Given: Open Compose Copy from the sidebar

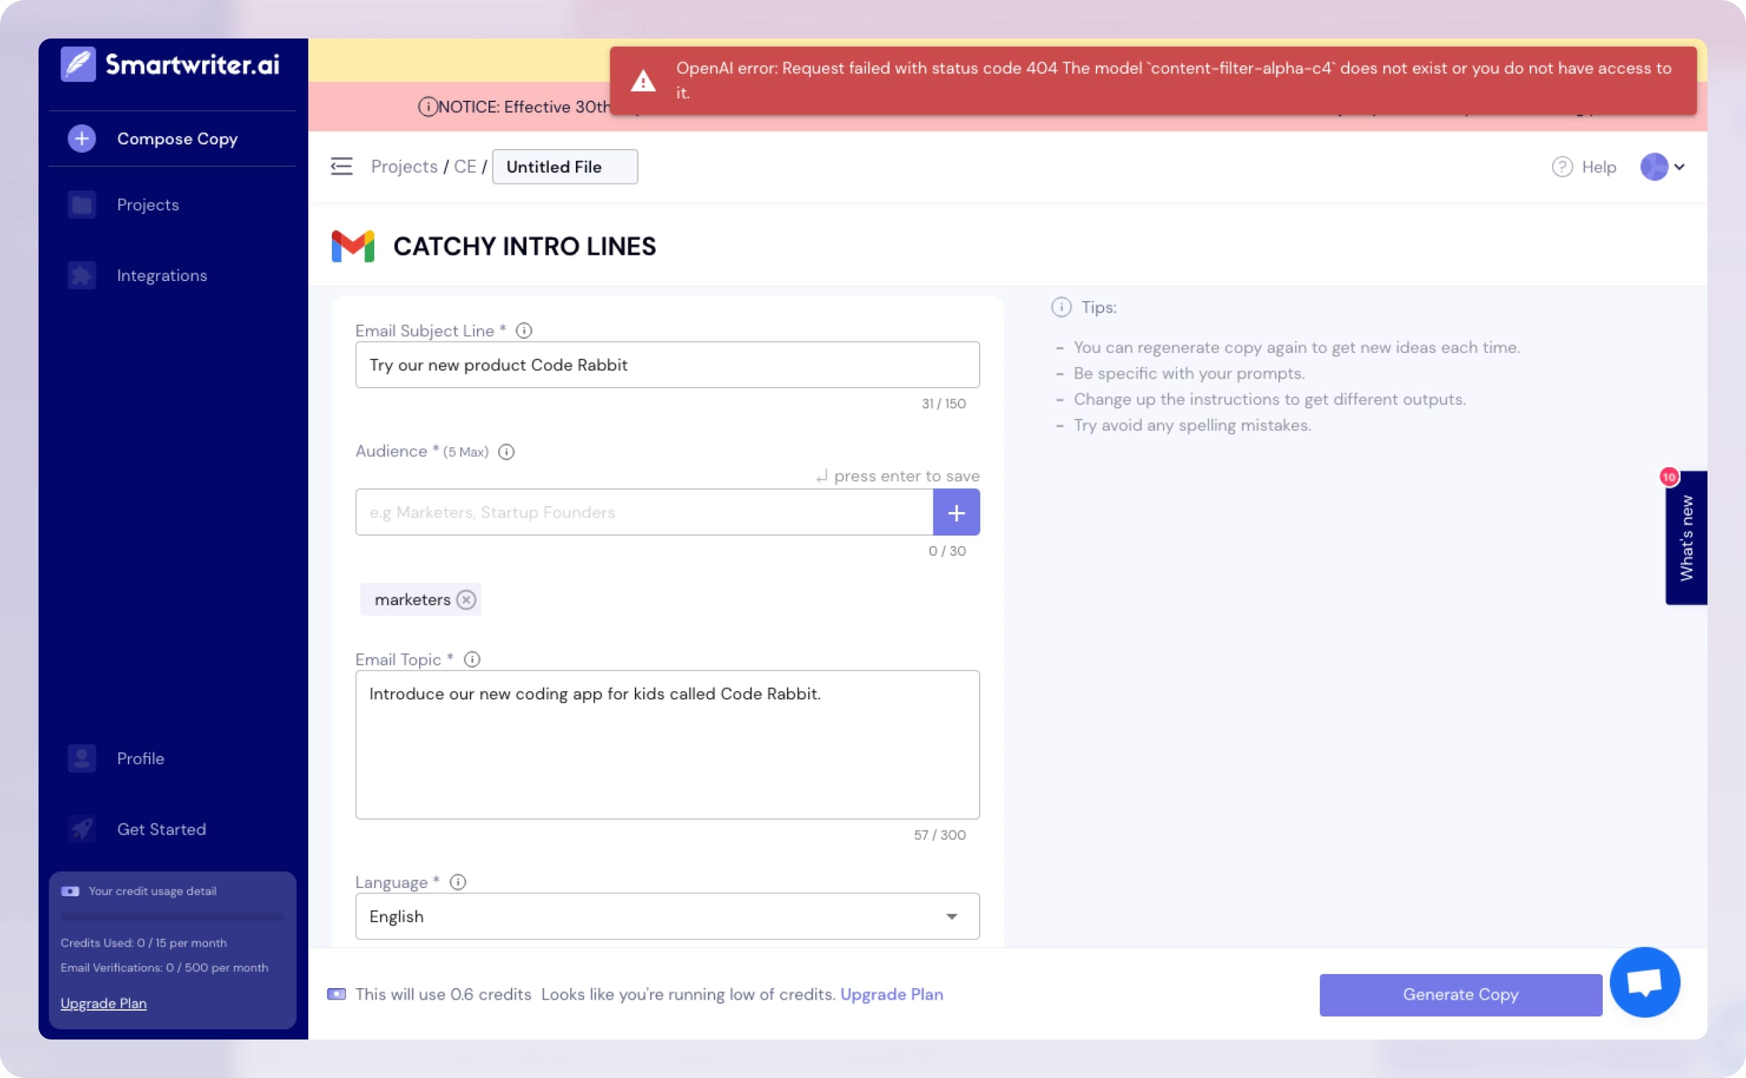Looking at the screenshot, I should click(177, 139).
